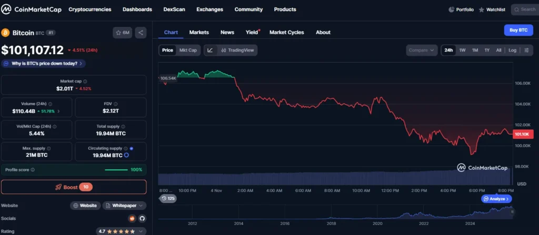Click the right handle of timeline range slider
The width and height of the screenshot is (539, 235).
point(513,212)
